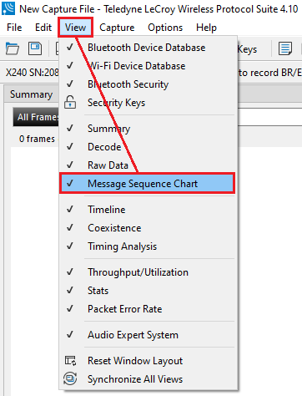The width and height of the screenshot is (302, 396).
Task: Toggle the Packet Error Rate view
Action: pyautogui.click(x=148, y=309)
